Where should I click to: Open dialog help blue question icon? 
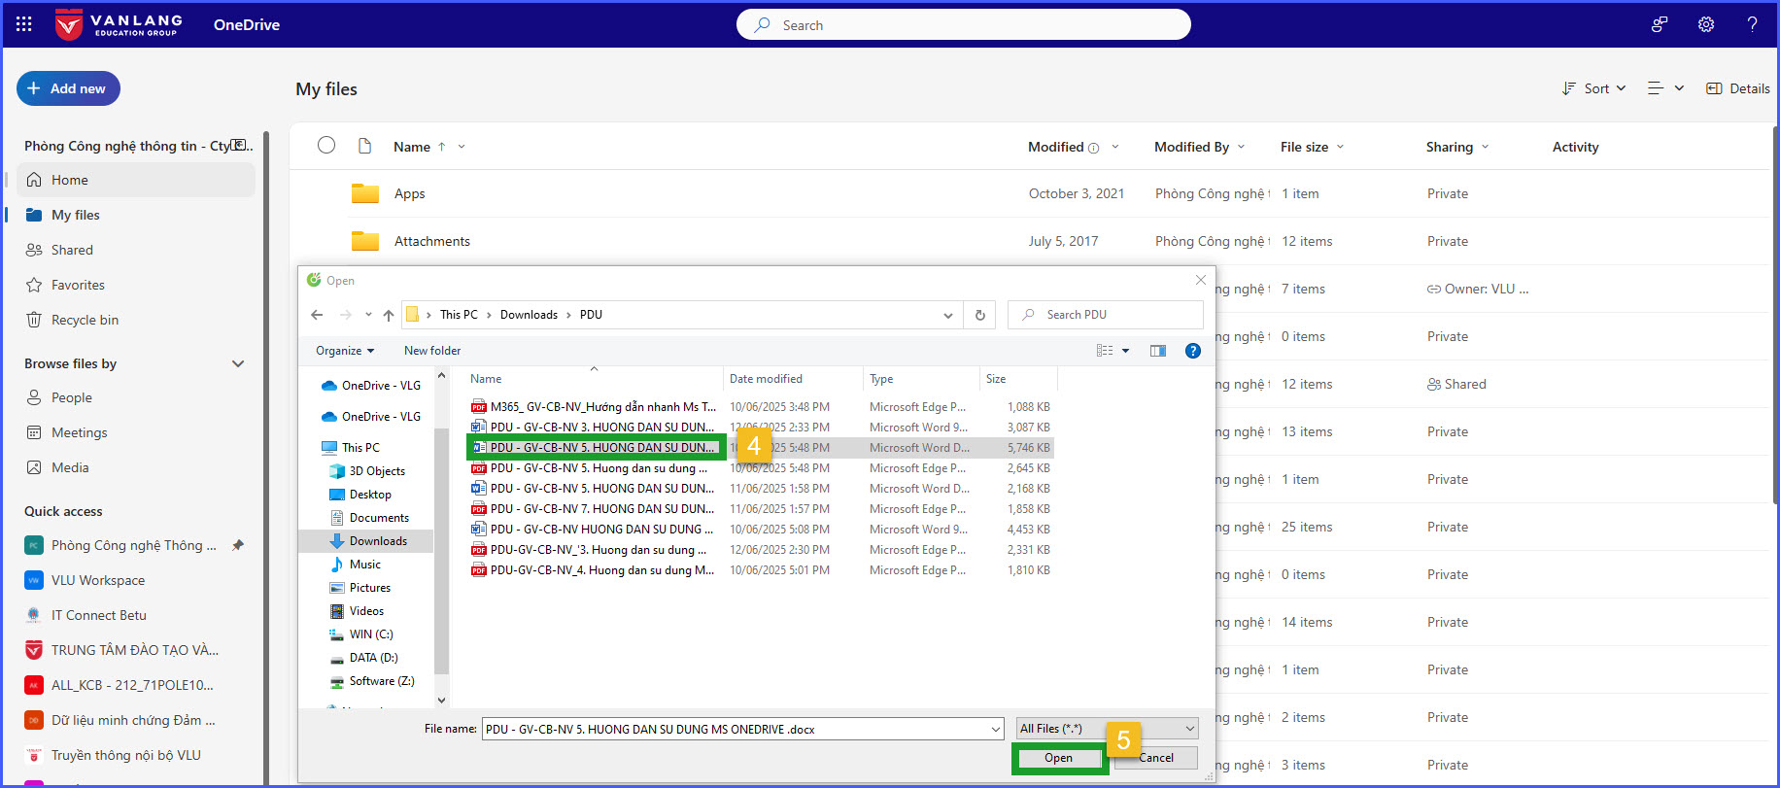1193,351
